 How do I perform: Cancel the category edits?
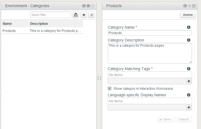[x=183, y=119]
